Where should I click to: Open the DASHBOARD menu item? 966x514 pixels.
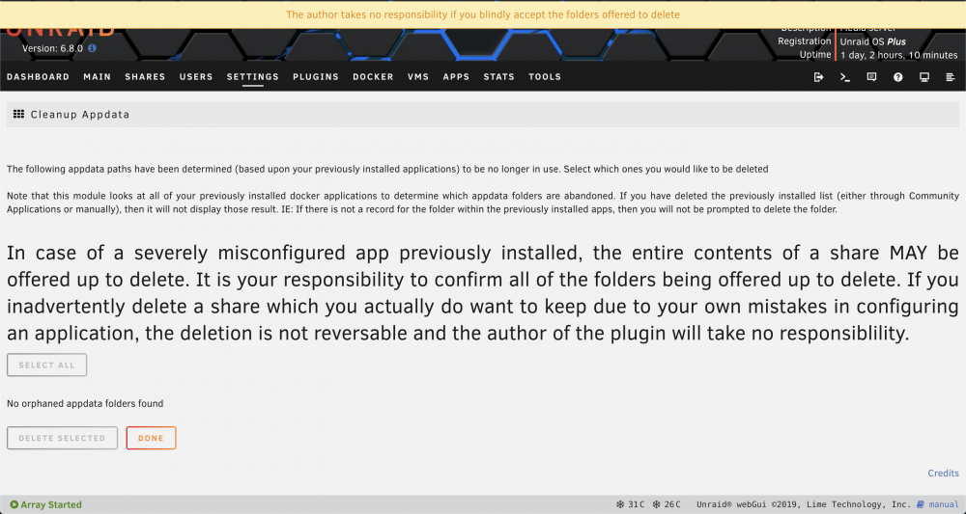[x=39, y=77]
